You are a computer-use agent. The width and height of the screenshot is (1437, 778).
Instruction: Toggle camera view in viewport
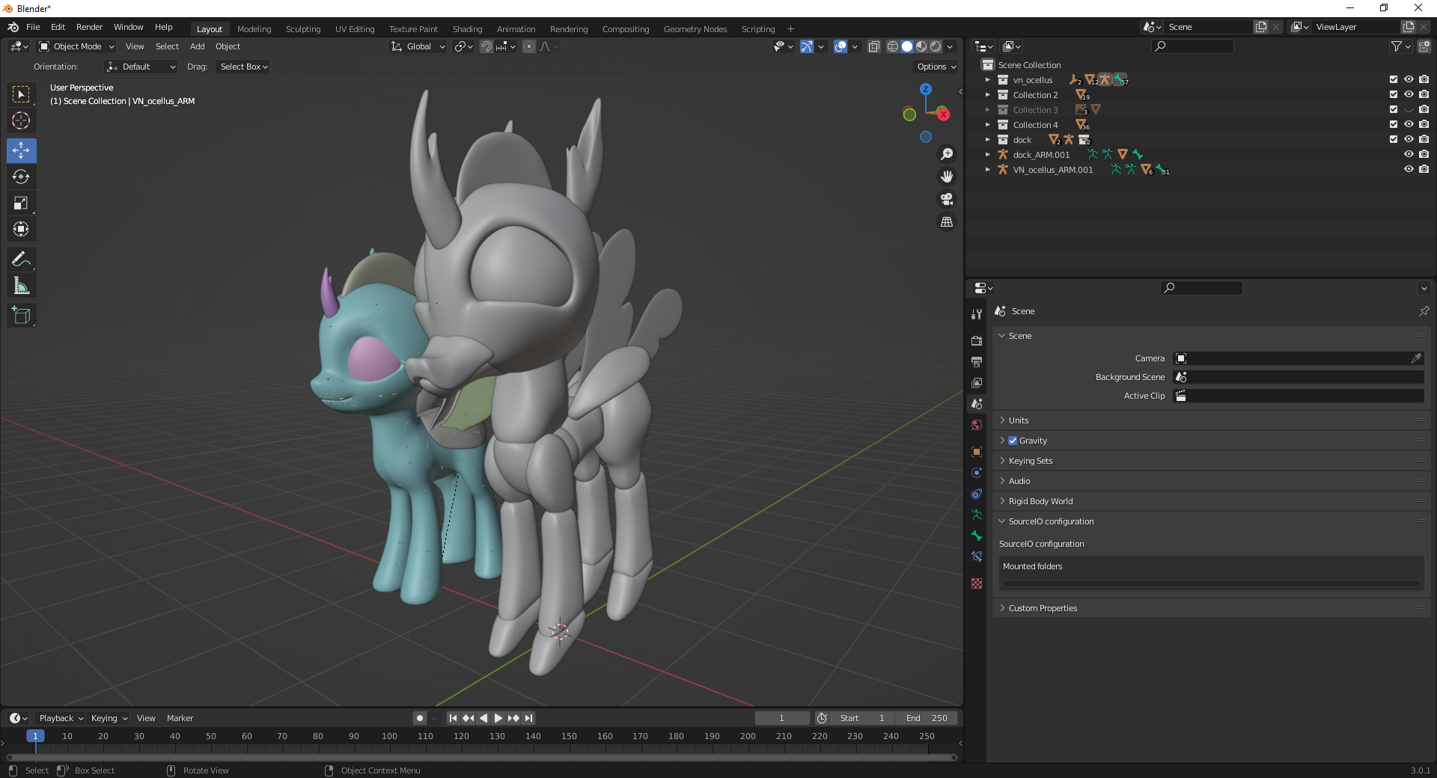(947, 199)
